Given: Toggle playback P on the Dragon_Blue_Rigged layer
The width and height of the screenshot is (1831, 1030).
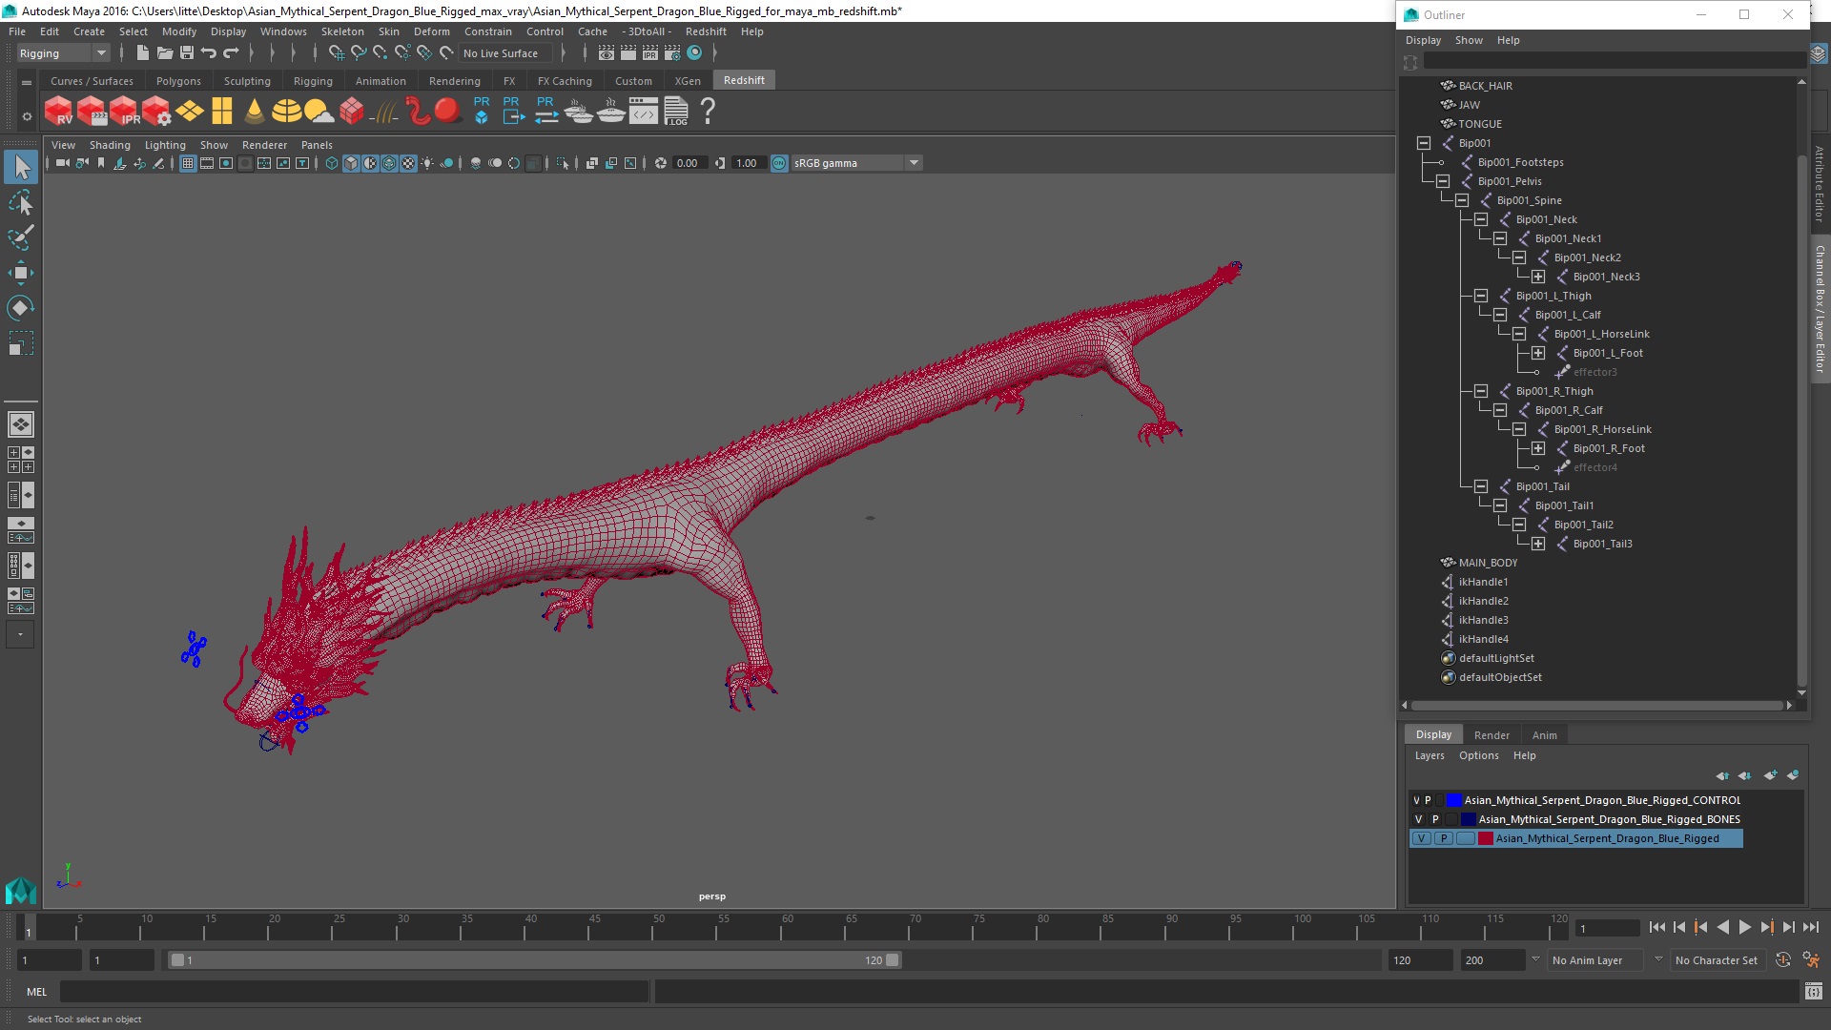Looking at the screenshot, I should (1444, 839).
